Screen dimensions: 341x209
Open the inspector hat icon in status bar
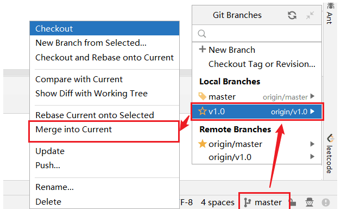click(310, 202)
